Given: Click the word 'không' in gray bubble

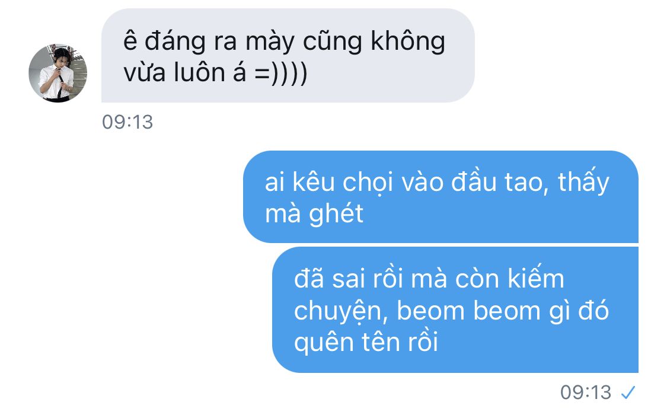Looking at the screenshot, I should point(408,42).
